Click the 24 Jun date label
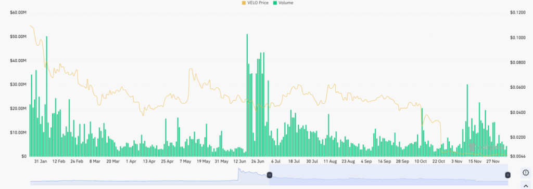533x189 pixels. click(x=258, y=161)
